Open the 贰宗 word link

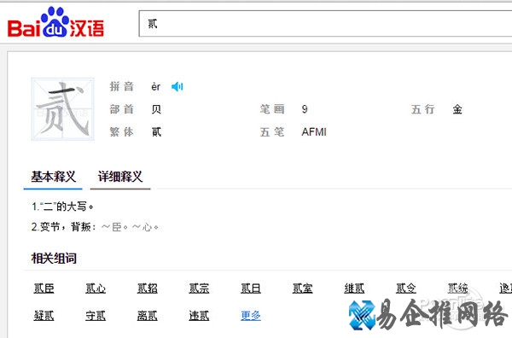click(x=199, y=288)
